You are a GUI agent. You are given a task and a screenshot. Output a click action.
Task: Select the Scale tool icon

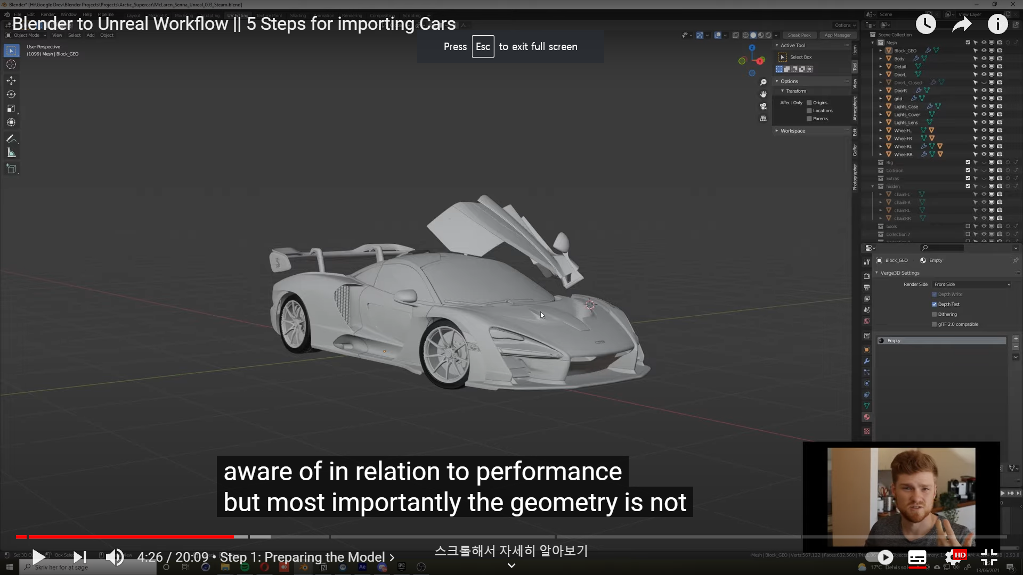[x=11, y=108]
